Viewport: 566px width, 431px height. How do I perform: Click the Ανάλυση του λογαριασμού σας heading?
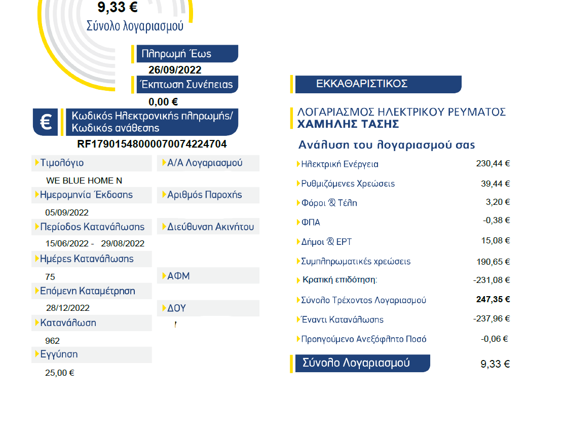click(387, 145)
